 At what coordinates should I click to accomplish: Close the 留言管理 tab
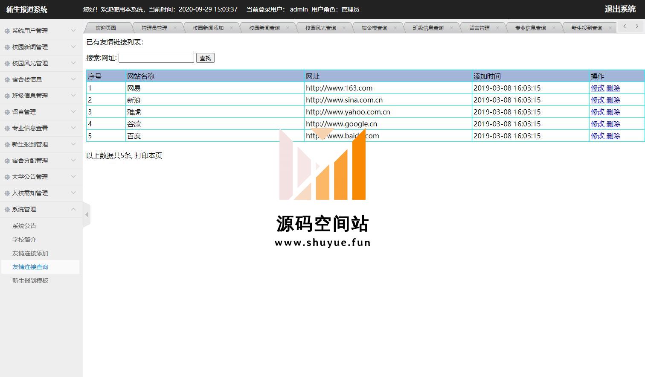pos(497,28)
